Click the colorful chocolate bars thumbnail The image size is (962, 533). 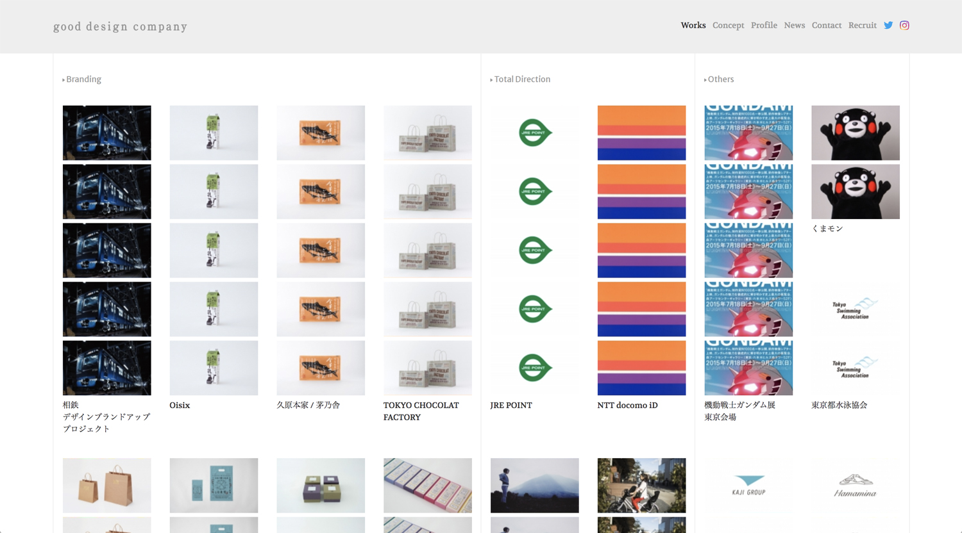click(x=428, y=486)
